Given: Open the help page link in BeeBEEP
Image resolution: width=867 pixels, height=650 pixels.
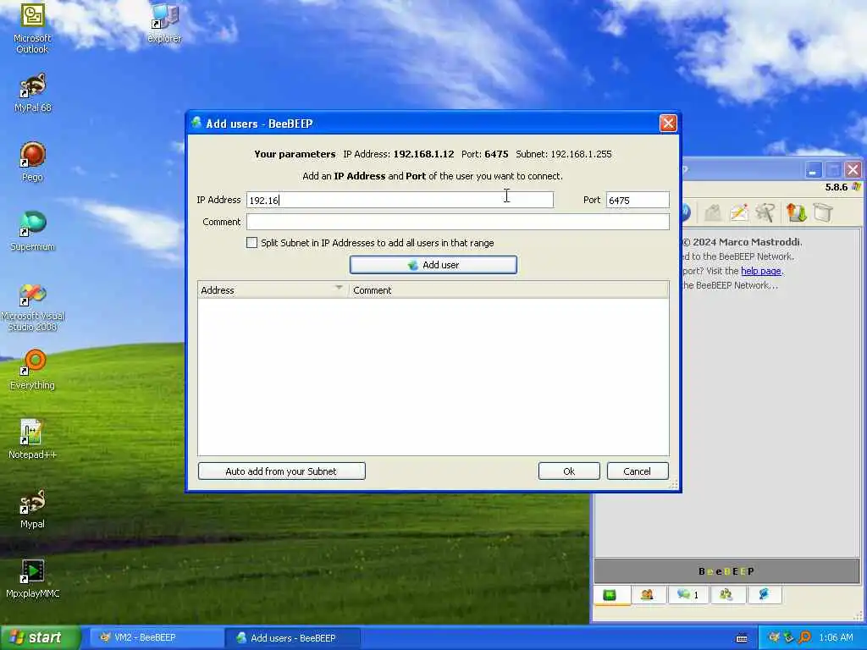Looking at the screenshot, I should point(761,271).
